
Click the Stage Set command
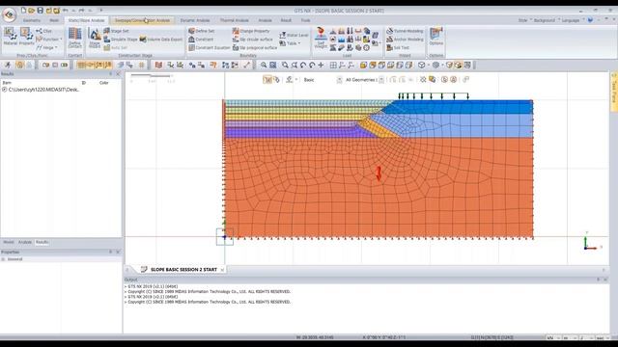(x=116, y=31)
